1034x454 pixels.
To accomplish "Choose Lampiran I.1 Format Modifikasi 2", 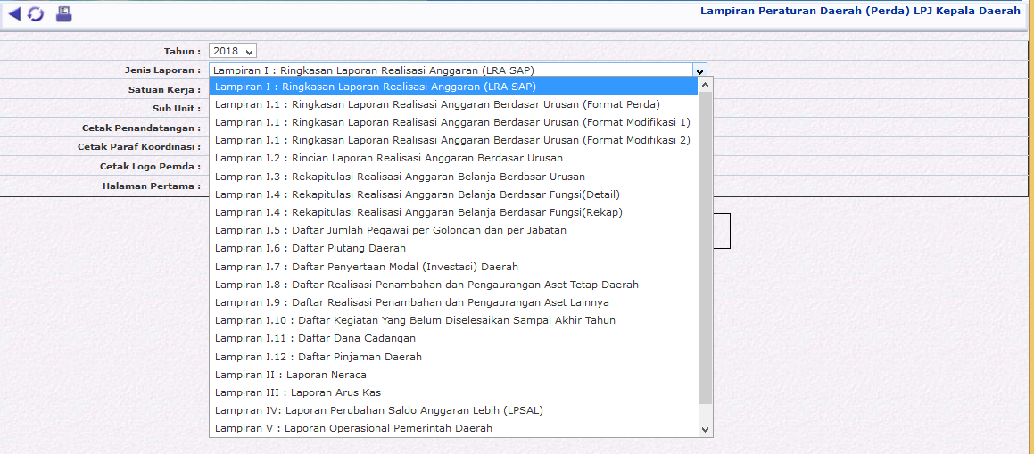I will 452,140.
